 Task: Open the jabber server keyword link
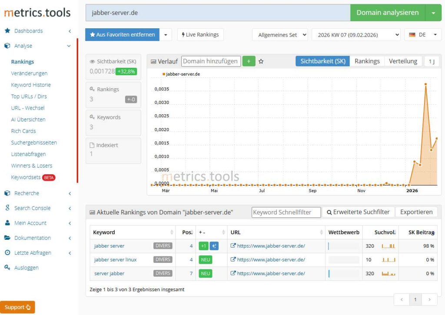click(109, 245)
